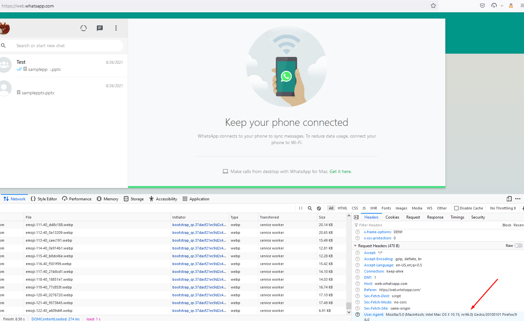Open the No Throttling dropdown
This screenshot has width=524, height=321.
click(503, 208)
